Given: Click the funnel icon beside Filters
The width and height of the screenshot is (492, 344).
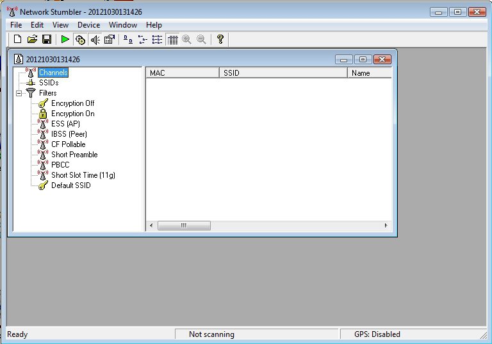Looking at the screenshot, I should [x=31, y=93].
